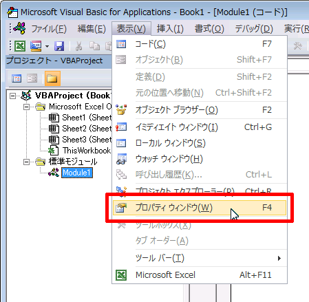Click the オブジェクト menu item icon
This screenshot has height=302, width=309.
pos(121,60)
